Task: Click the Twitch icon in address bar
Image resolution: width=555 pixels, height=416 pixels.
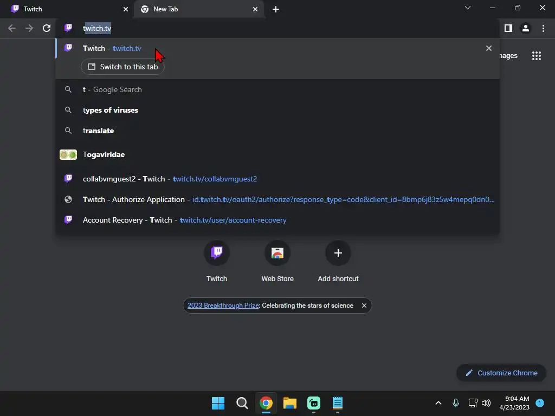Action: tap(68, 28)
